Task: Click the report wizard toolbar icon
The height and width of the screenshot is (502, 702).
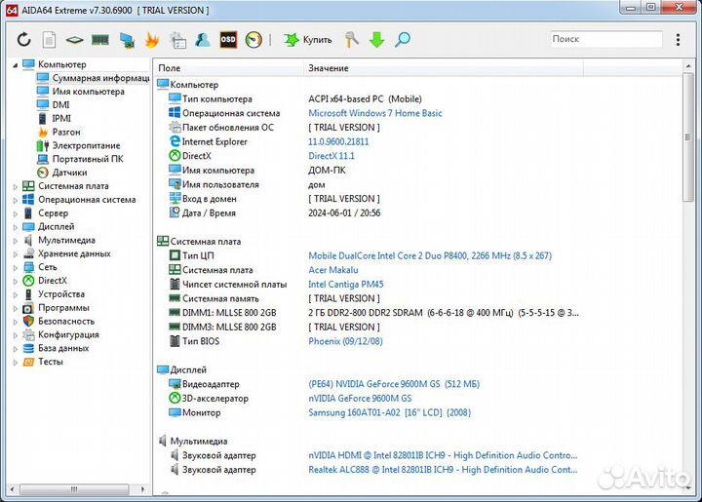Action: tap(177, 40)
